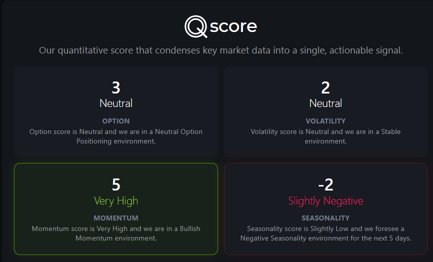The image size is (433, 262).
Task: Open the Momentum score card
Action: click(116, 209)
